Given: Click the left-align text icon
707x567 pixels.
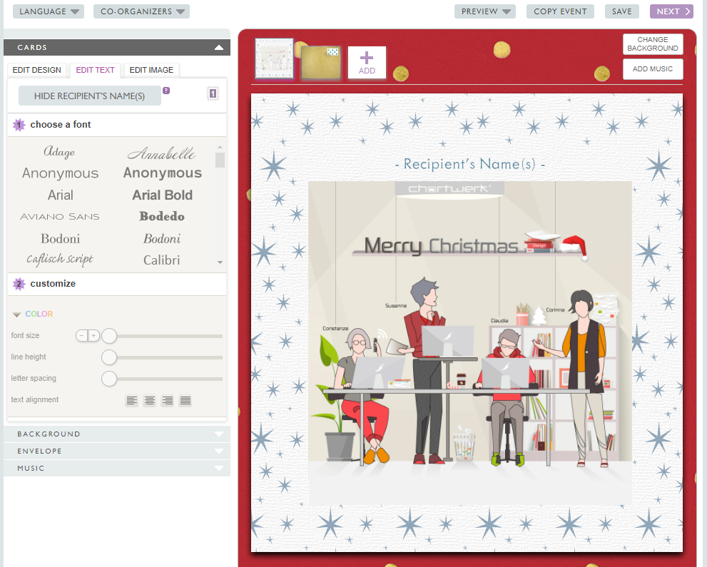Looking at the screenshot, I should 132,401.
